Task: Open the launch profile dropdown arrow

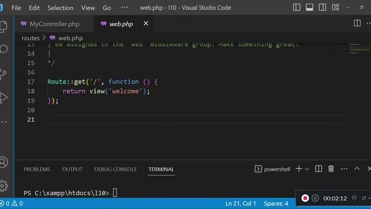Action: click(307, 169)
